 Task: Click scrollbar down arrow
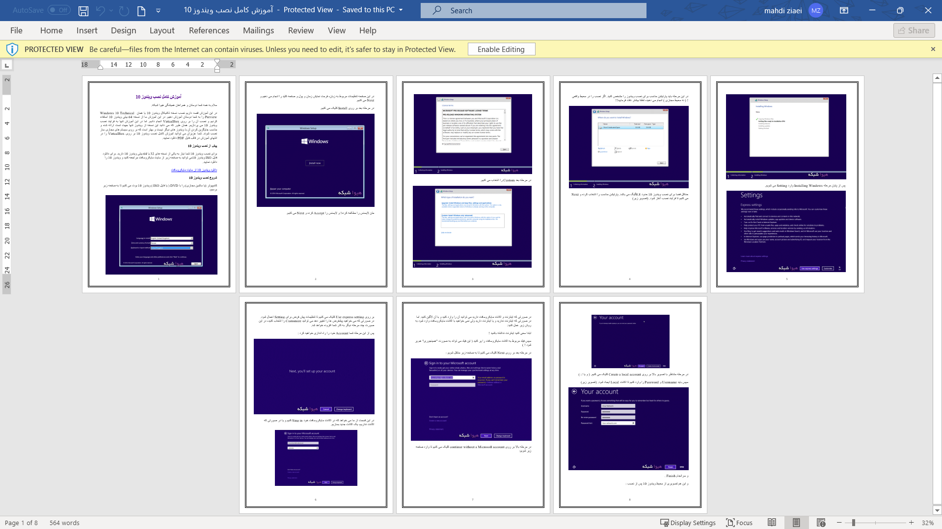[x=937, y=510]
